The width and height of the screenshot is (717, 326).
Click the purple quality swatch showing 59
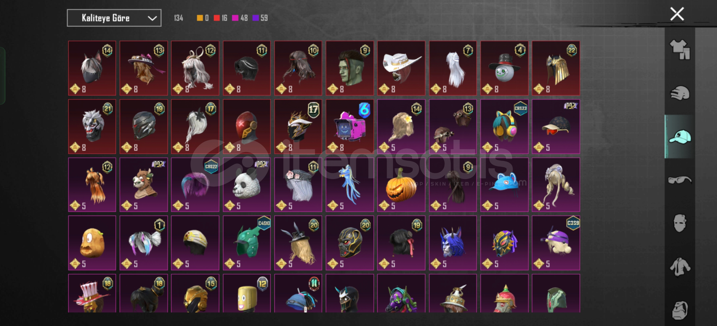255,18
